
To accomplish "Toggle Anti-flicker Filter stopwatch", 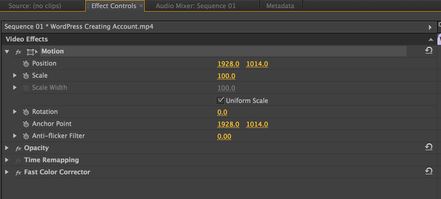I will click(26, 136).
